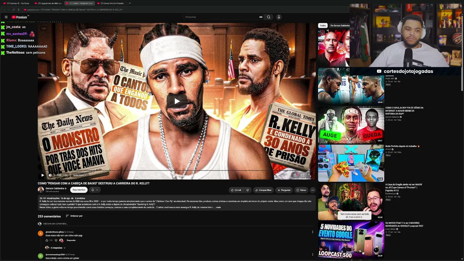Like the video with 2,6 mil likes
The height and width of the screenshot is (261, 464).
pos(236,190)
